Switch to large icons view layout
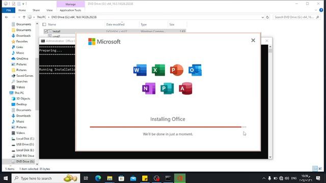Viewport: 326px width, 183px height. coord(320,169)
